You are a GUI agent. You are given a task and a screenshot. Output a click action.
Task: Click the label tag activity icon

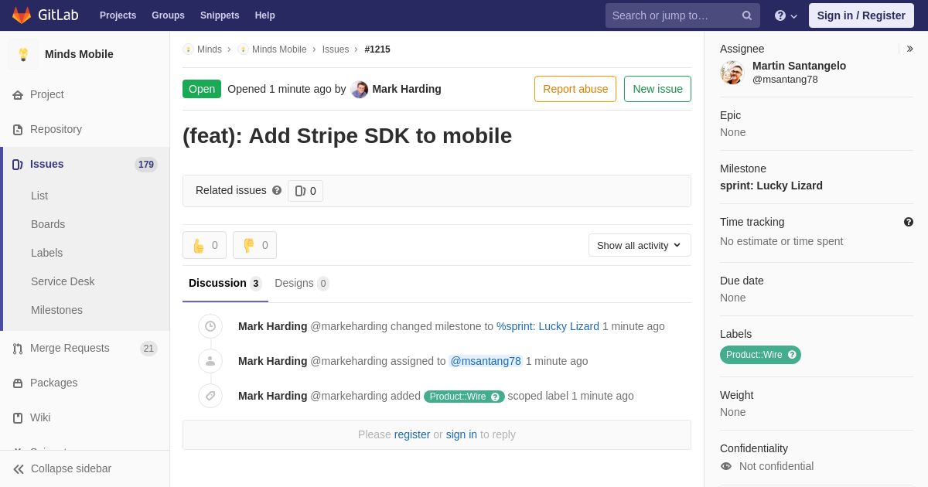click(210, 396)
